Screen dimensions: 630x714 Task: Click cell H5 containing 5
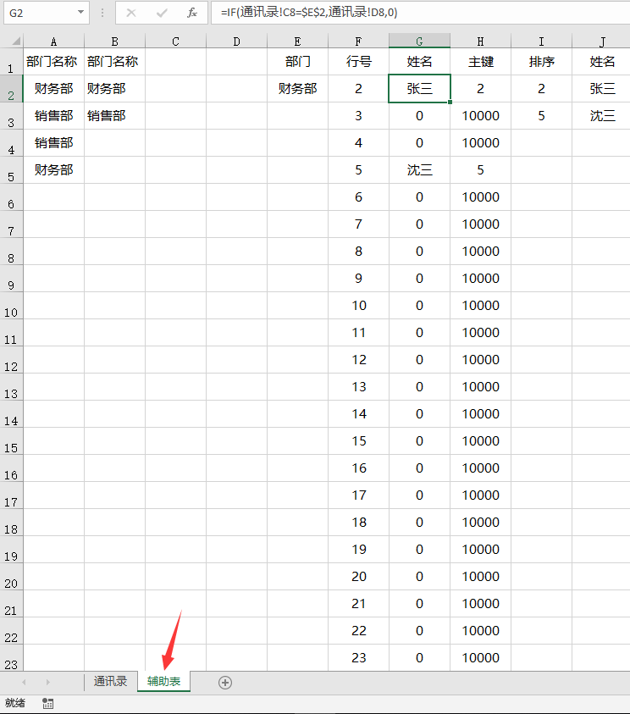[481, 170]
